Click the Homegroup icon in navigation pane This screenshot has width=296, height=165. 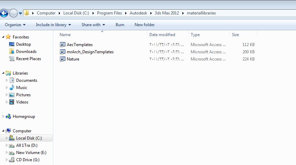pyautogui.click(x=8, y=117)
